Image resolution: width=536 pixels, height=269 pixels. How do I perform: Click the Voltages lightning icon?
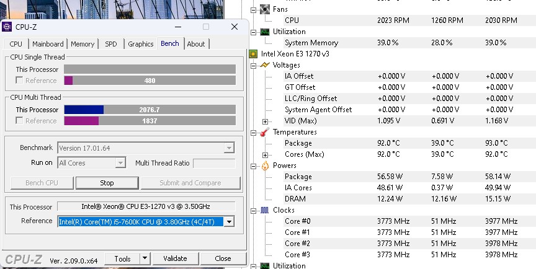point(265,65)
